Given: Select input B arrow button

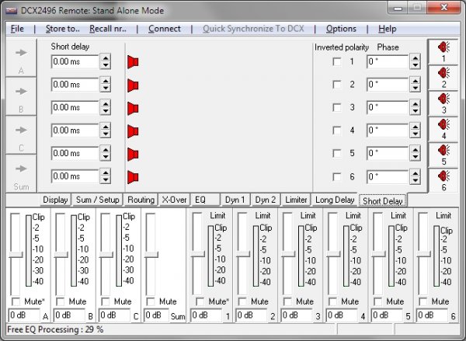Looking at the screenshot, I should [x=21, y=96].
